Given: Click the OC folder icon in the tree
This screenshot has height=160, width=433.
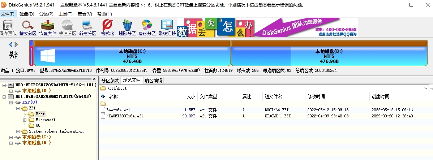Looking at the screenshot, I should 31,126.
